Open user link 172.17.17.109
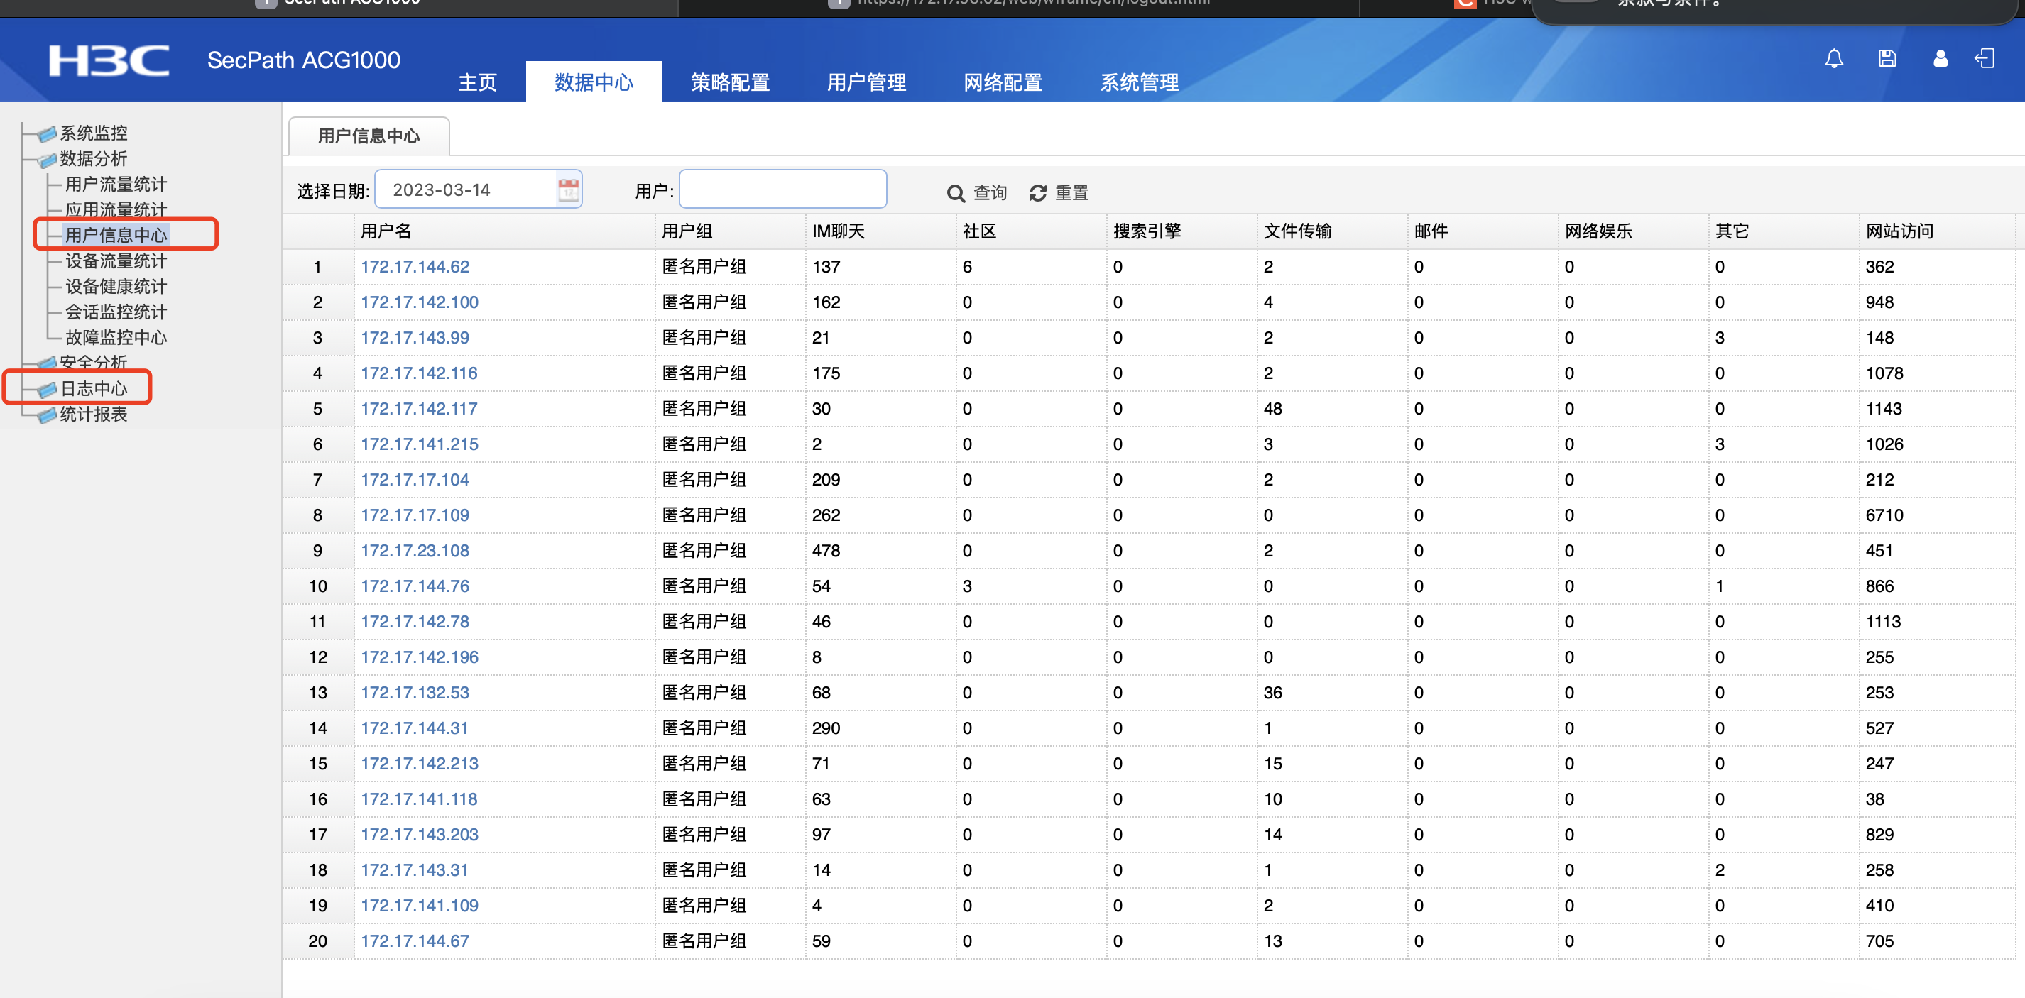2025x998 pixels. click(414, 515)
